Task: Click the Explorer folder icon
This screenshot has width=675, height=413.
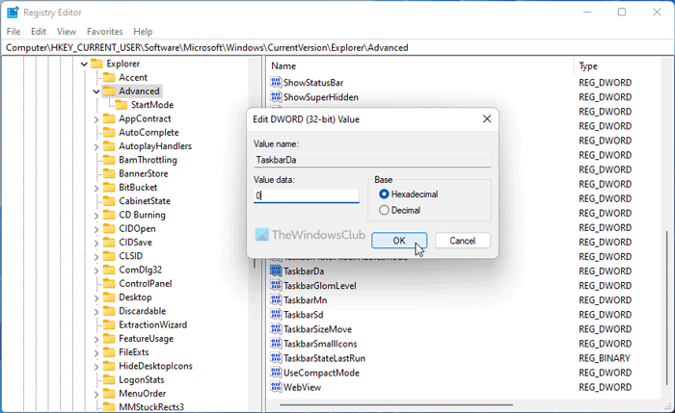Action: [96, 64]
